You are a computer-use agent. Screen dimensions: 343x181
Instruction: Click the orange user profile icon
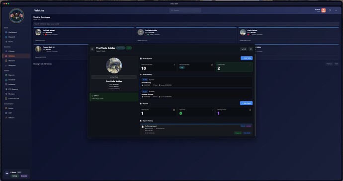click(323, 10)
